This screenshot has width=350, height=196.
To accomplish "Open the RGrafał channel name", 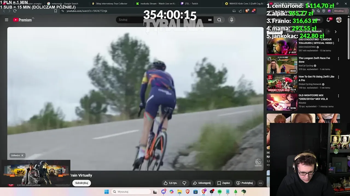I will click(302, 103).
